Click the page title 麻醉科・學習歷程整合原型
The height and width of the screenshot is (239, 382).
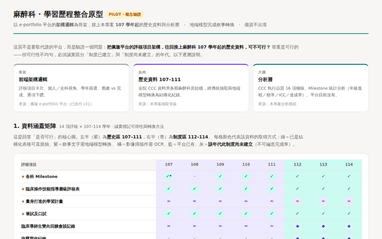tap(58, 14)
